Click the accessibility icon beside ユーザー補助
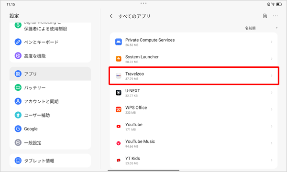 tap(18, 115)
